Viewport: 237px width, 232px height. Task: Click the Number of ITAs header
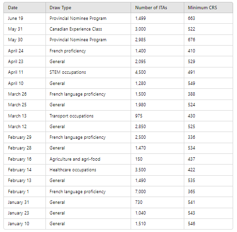tap(157, 8)
